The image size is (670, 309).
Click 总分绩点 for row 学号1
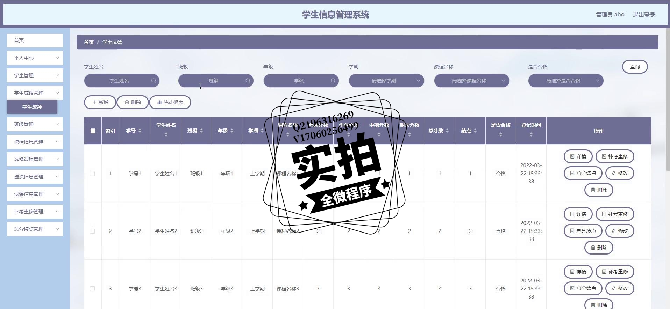pyautogui.click(x=583, y=173)
